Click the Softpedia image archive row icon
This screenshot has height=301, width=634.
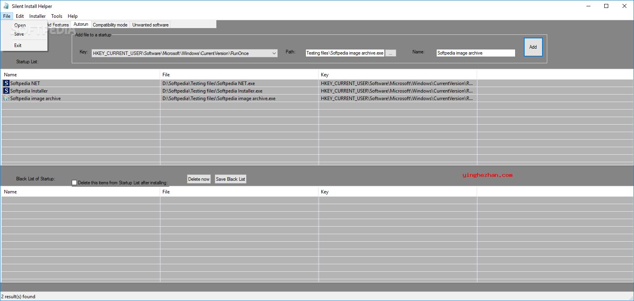[6, 98]
